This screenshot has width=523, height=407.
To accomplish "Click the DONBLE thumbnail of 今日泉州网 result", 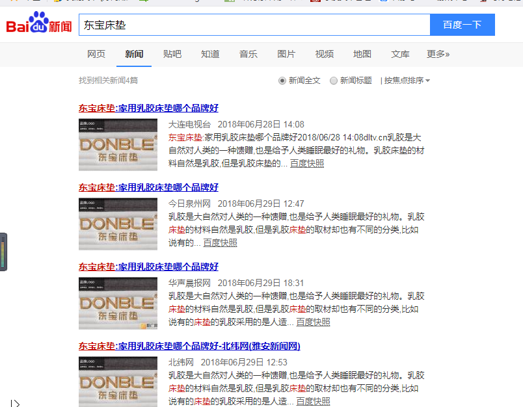I will [x=118, y=224].
